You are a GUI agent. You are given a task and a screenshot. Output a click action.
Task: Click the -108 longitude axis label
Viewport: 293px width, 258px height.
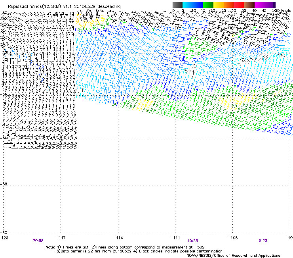232,238
